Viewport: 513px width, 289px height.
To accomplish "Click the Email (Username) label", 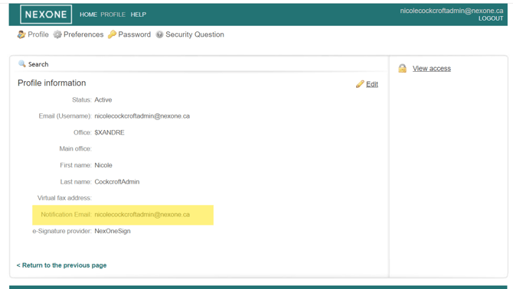I will pos(65,116).
